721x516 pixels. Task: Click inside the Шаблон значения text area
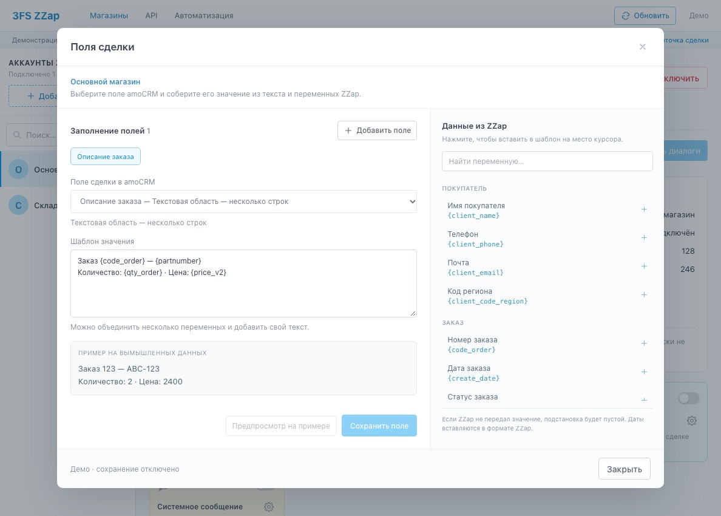tap(244, 283)
